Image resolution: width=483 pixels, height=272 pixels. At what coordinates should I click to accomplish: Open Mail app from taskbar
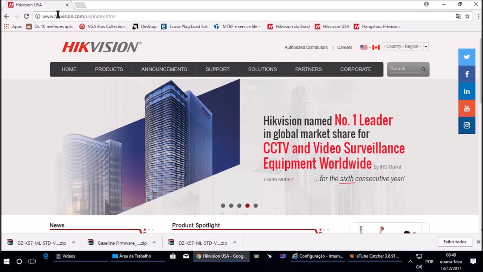click(186, 256)
